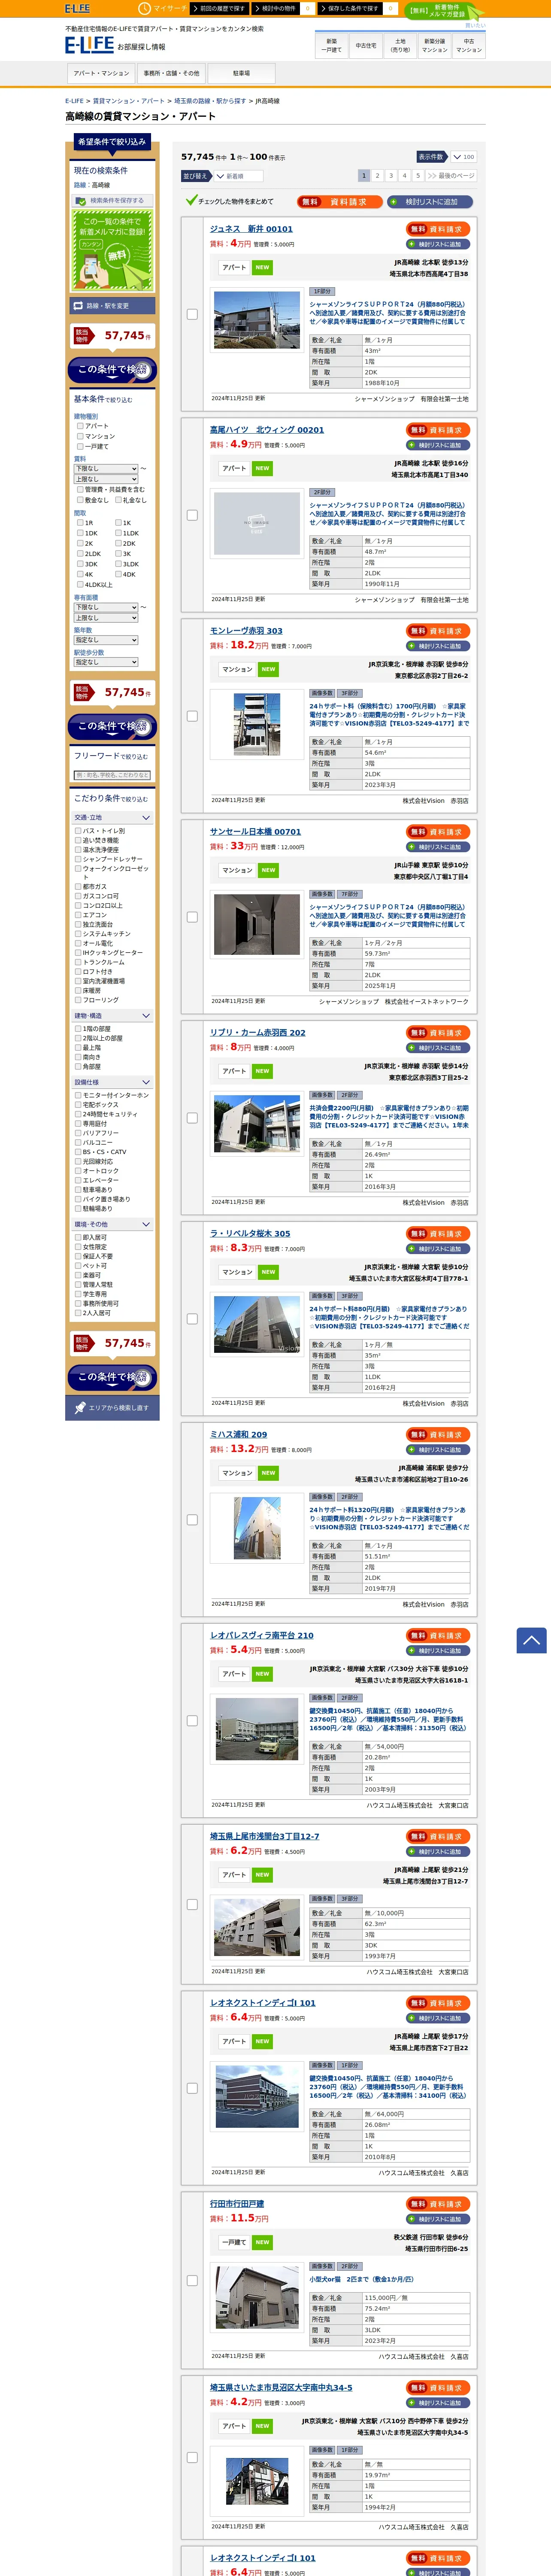The width and height of the screenshot is (551, 2576).
Task: Click the green plus icon for ジュネス 新井 検討リストに追加
Action: pyautogui.click(x=411, y=244)
